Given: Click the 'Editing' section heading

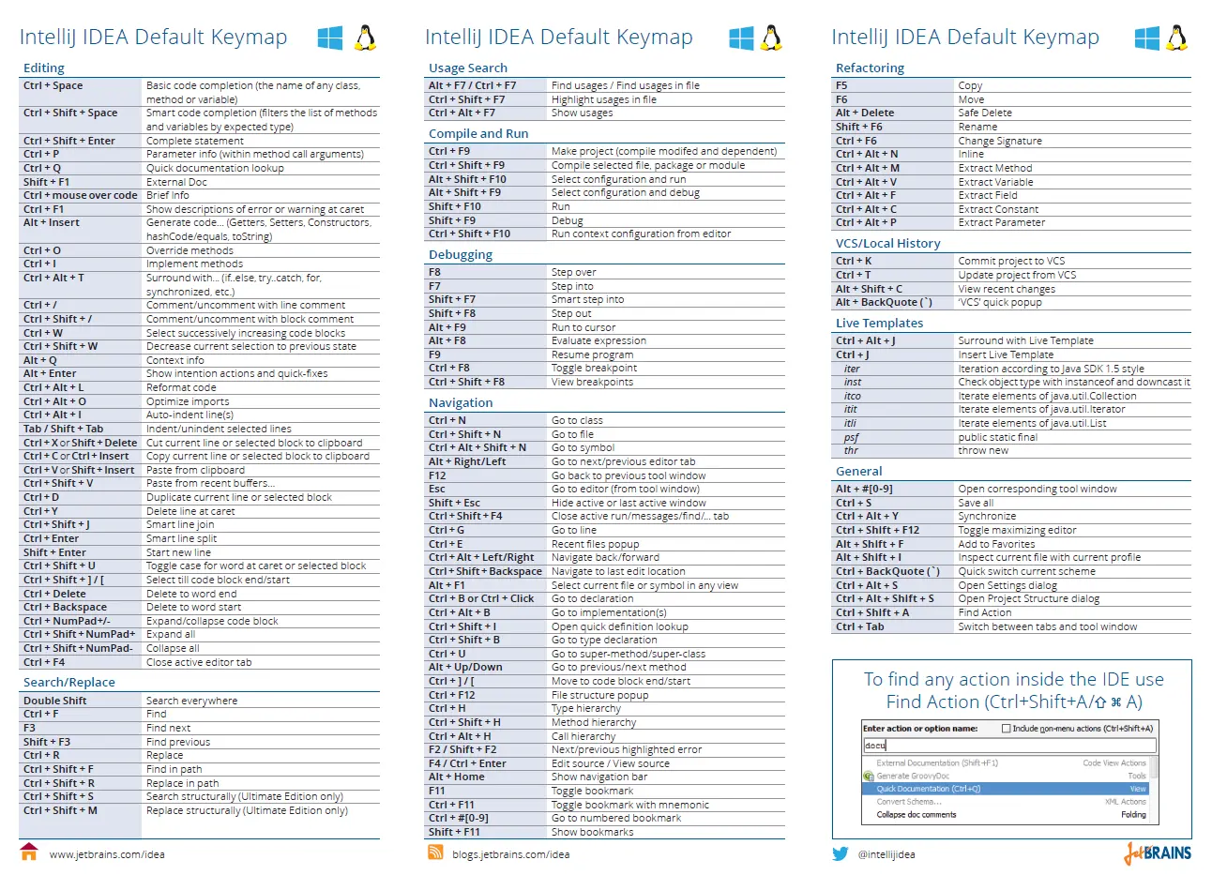Looking at the screenshot, I should click(44, 68).
